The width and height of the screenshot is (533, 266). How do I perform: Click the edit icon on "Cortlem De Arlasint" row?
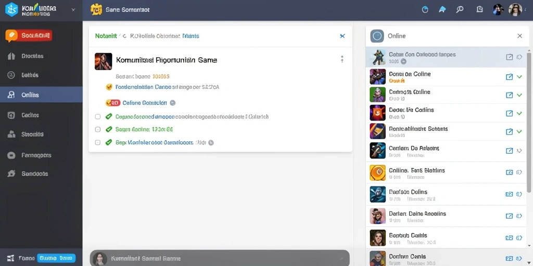[x=509, y=151]
